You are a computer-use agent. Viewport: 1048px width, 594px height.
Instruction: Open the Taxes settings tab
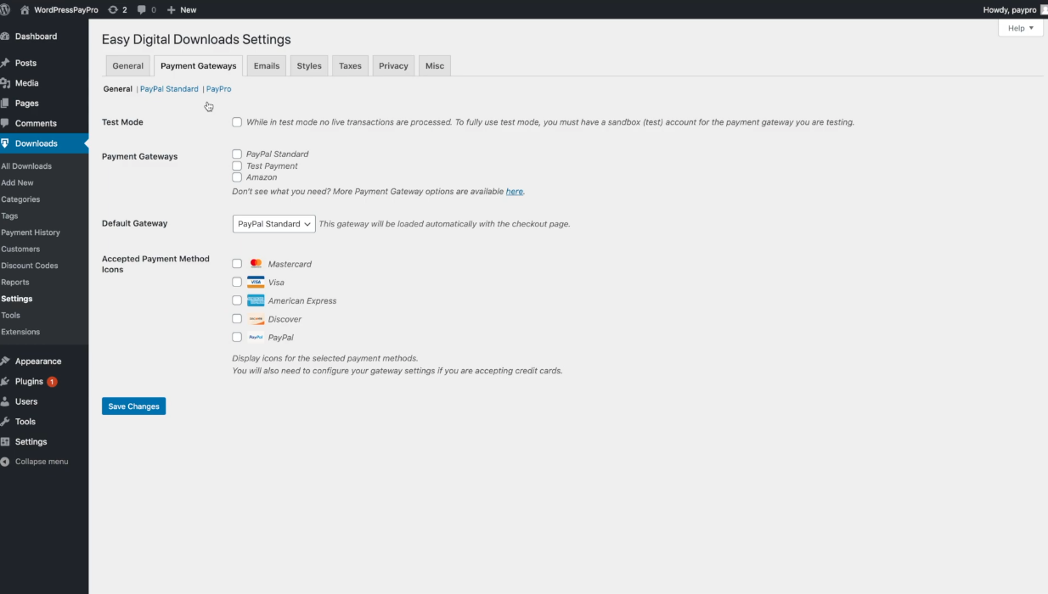(x=350, y=66)
